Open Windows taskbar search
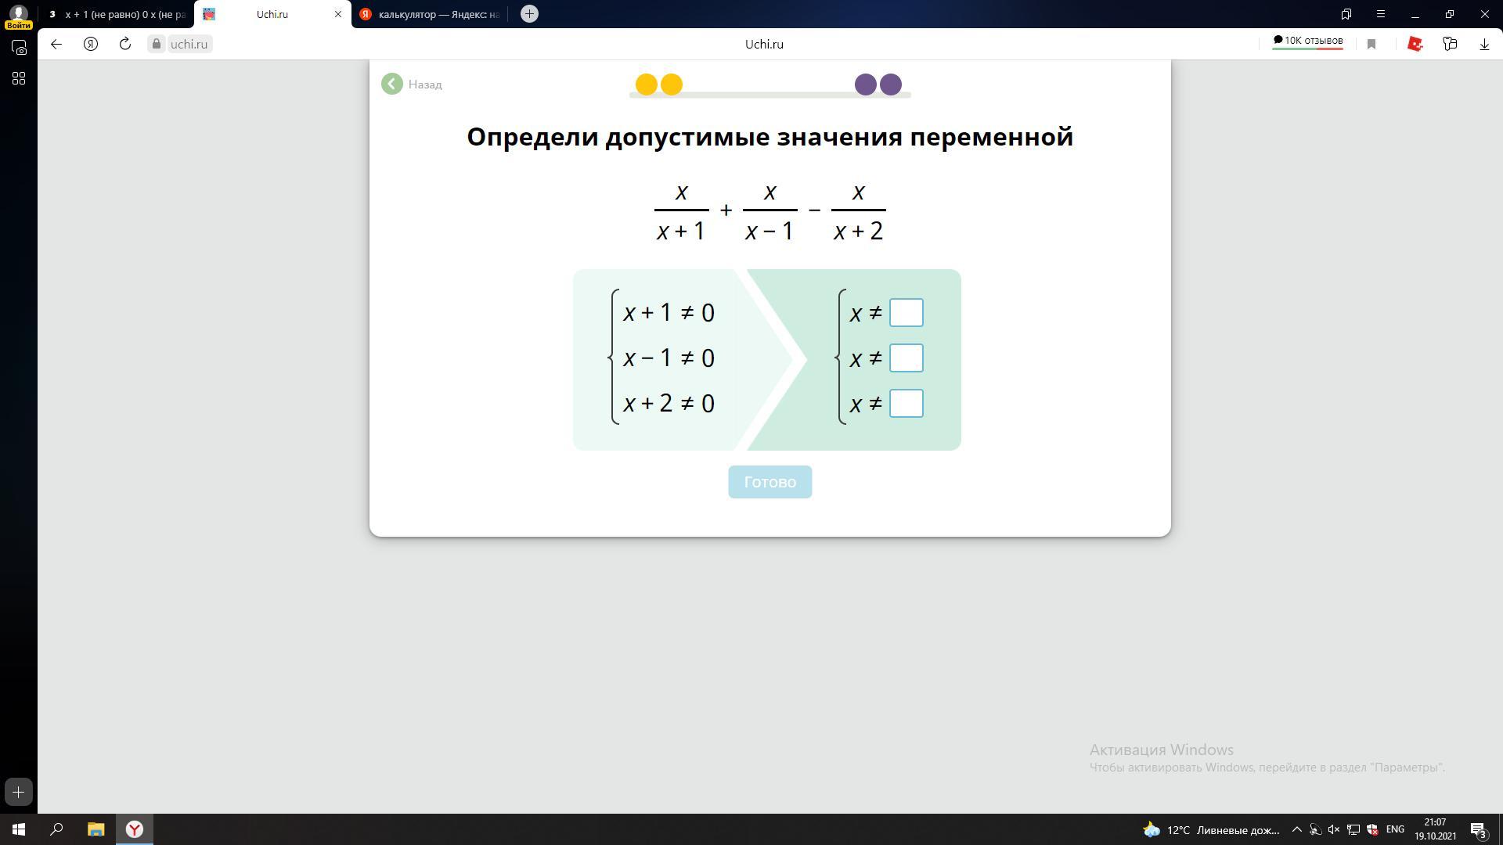Viewport: 1503px width, 845px height. click(x=56, y=829)
